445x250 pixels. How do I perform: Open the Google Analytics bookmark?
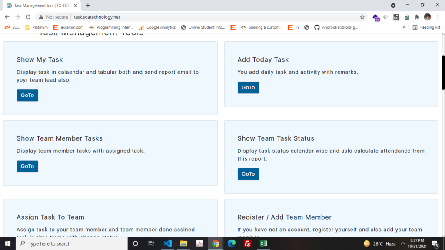click(x=157, y=27)
